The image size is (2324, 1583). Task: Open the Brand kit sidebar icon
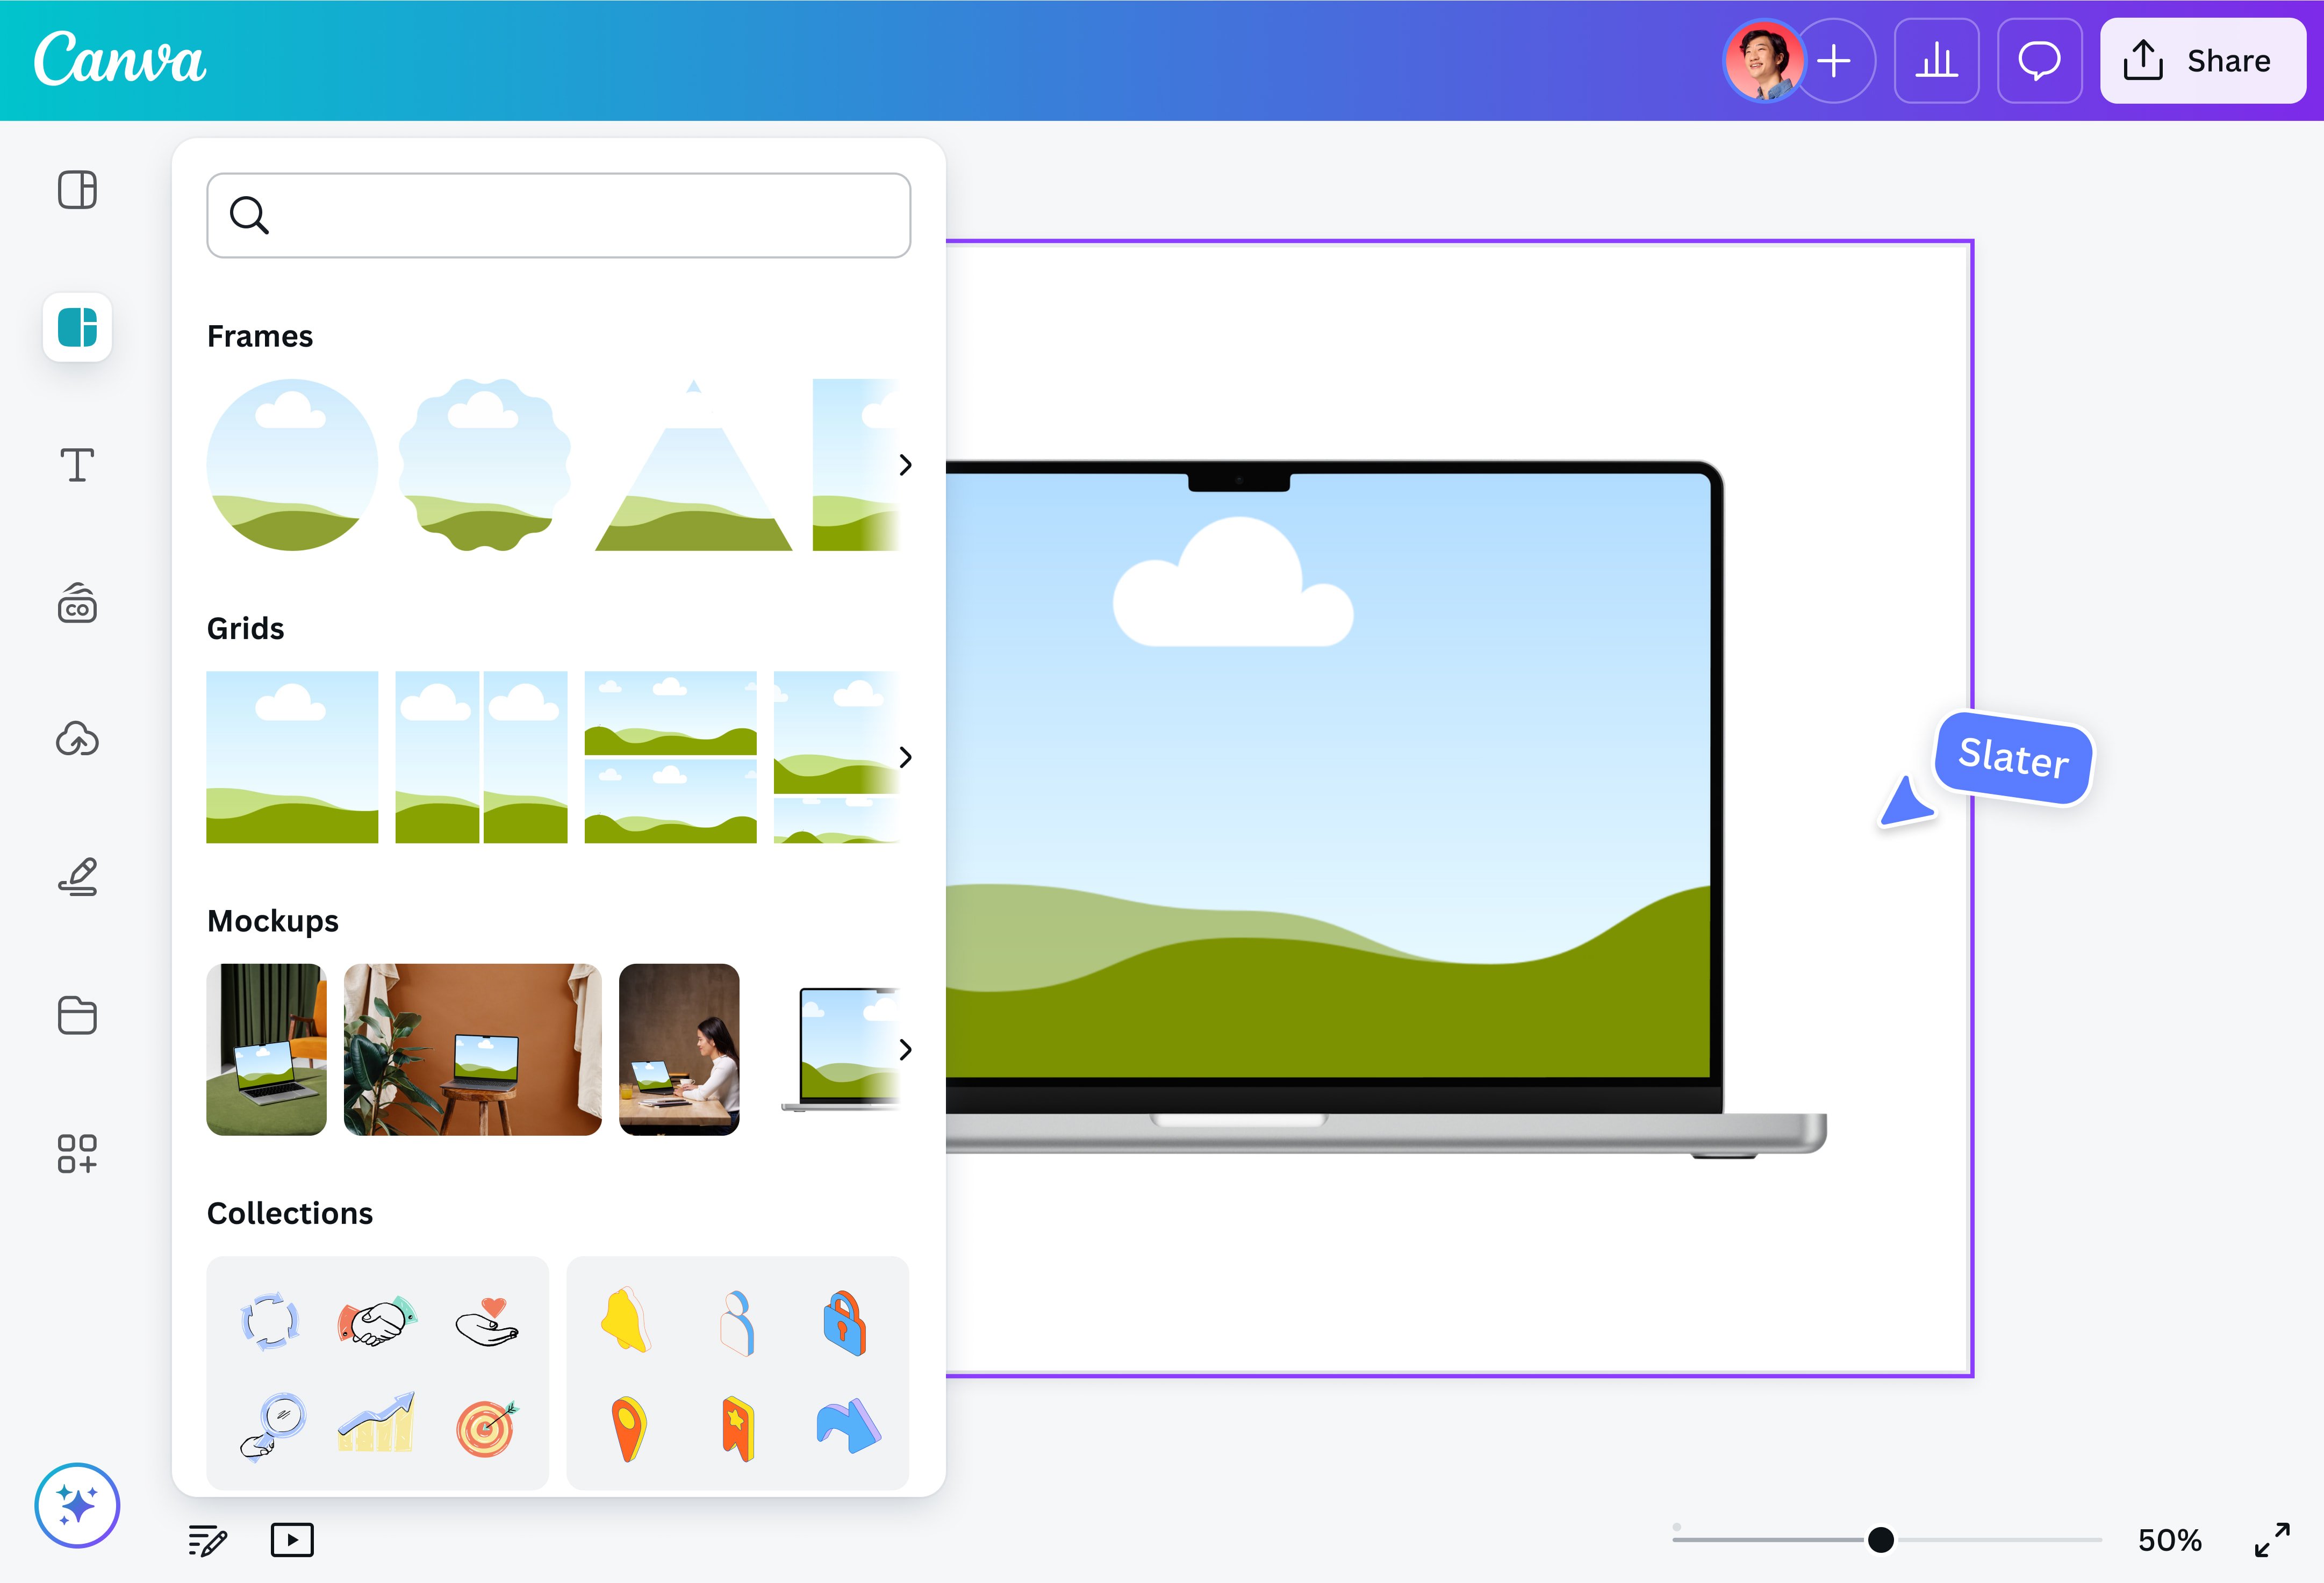pos(77,603)
